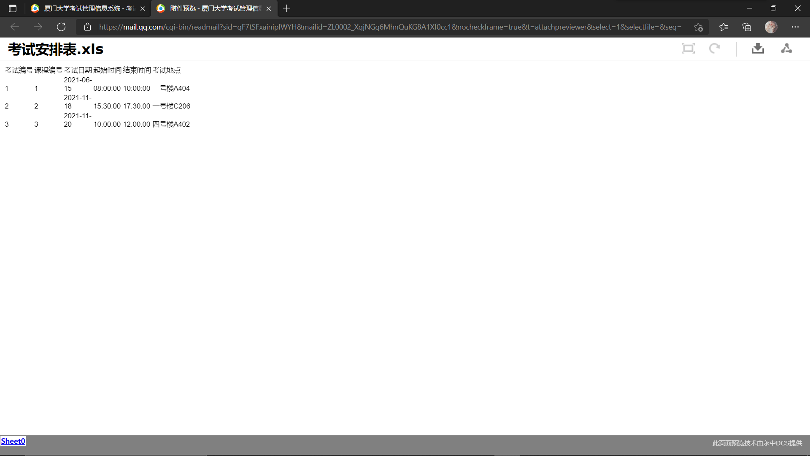The height and width of the screenshot is (456, 810).
Task: Open the Sheet0 sheet link
Action: tap(13, 441)
